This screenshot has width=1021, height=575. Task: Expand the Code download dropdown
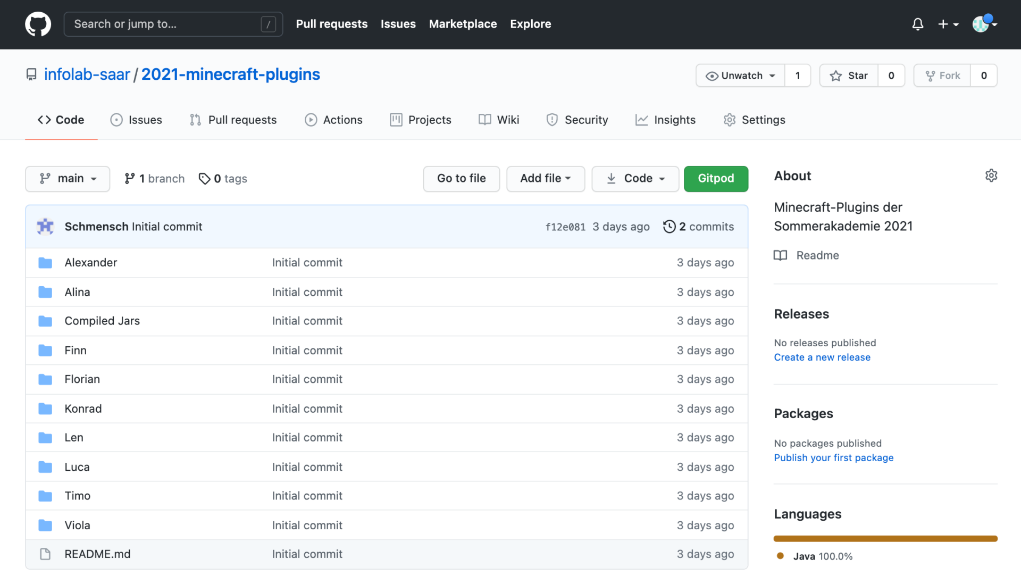coord(635,179)
